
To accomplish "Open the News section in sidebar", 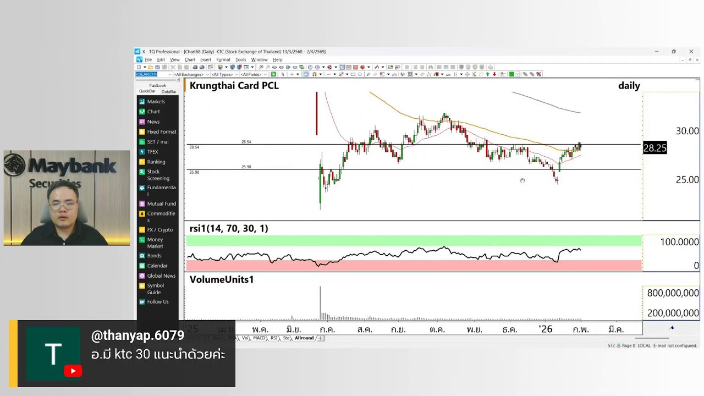I will point(153,122).
